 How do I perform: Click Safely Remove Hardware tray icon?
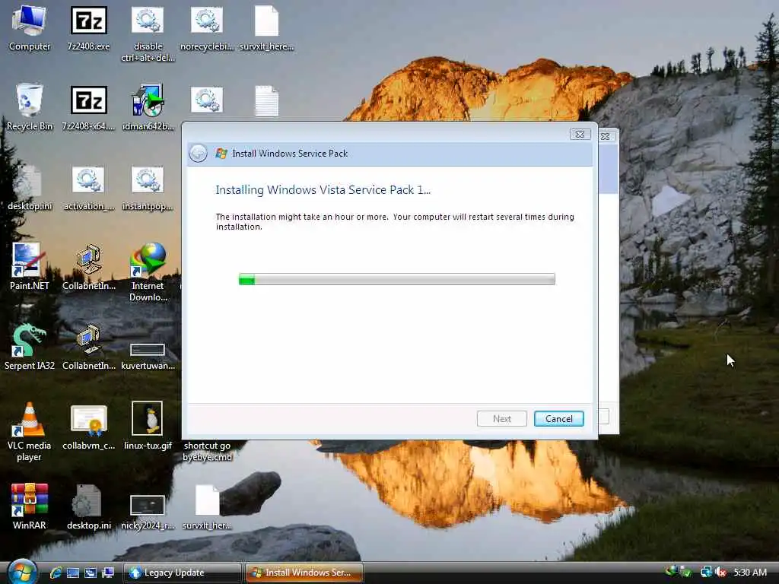[x=686, y=572]
